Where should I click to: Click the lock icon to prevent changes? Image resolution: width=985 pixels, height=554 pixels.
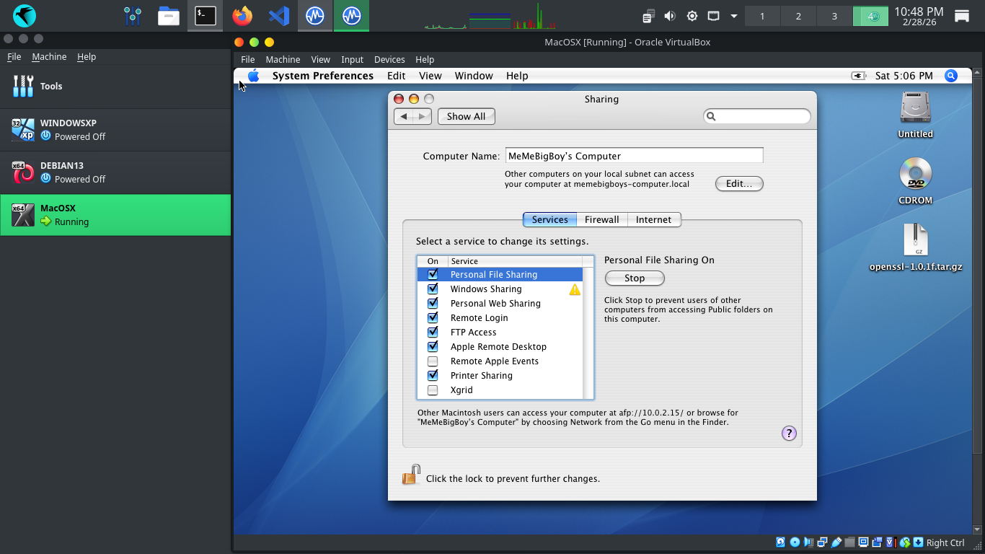click(x=411, y=475)
